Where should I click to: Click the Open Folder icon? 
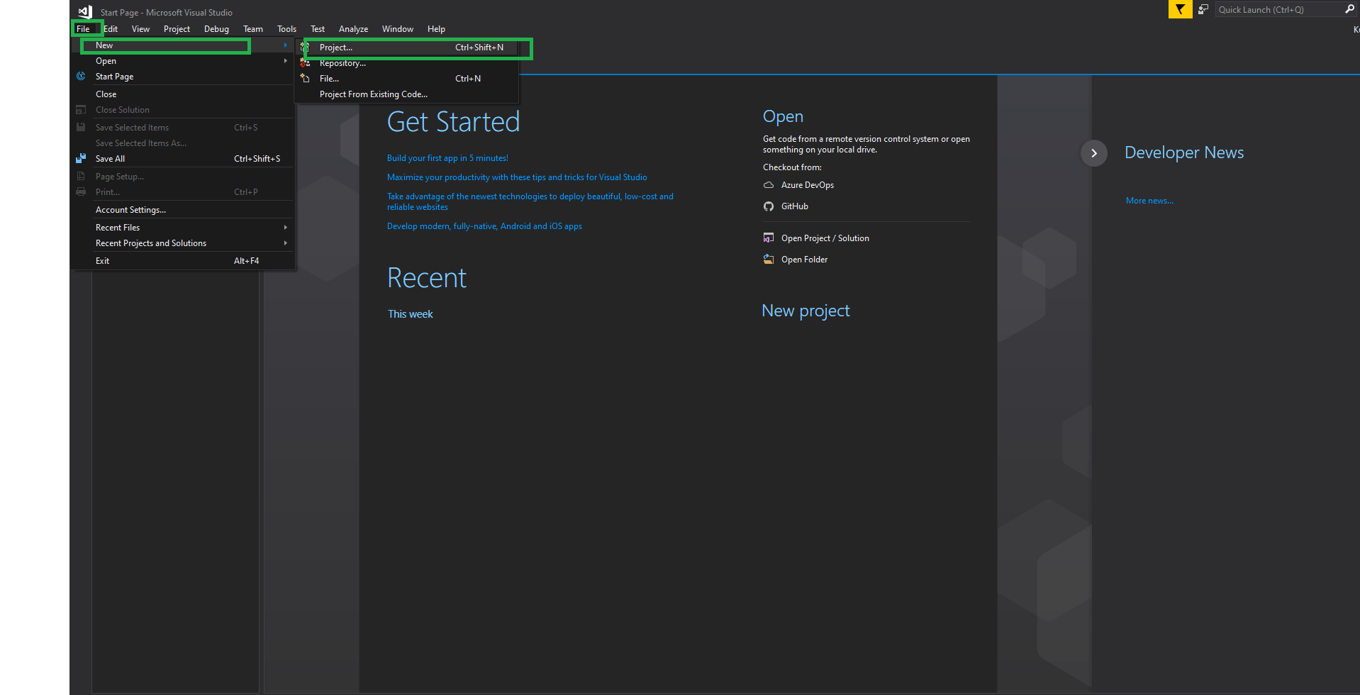click(769, 259)
